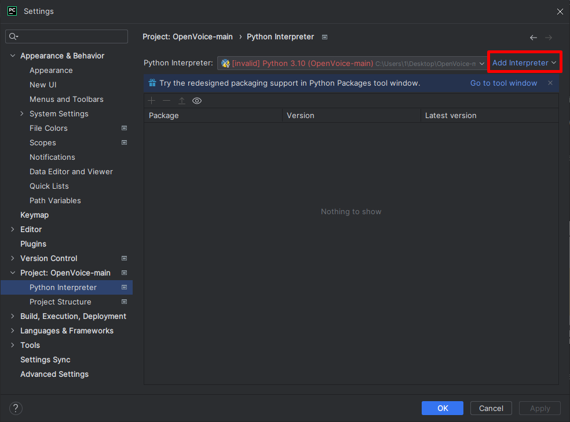
Task: Click project-level icon beside Python Interpreter breadcrumb
Action: coord(324,37)
